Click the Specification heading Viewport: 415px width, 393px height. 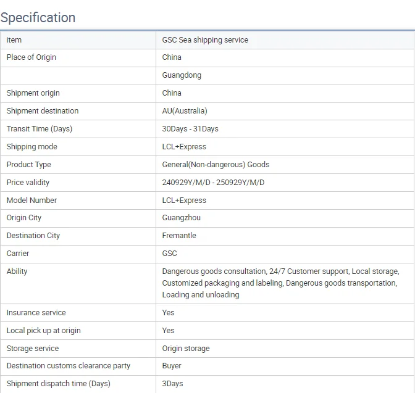[x=38, y=17]
